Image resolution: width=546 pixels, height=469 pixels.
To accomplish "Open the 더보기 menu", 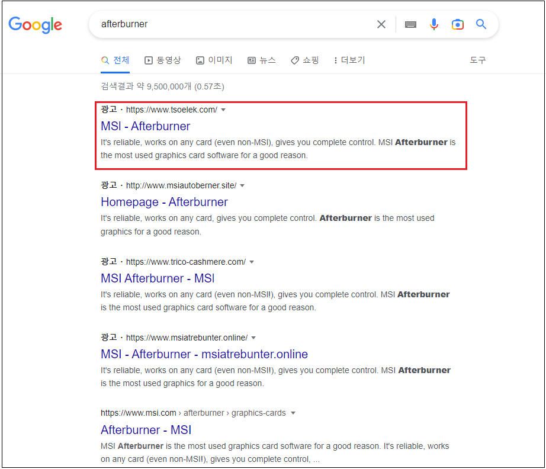I will coord(349,60).
